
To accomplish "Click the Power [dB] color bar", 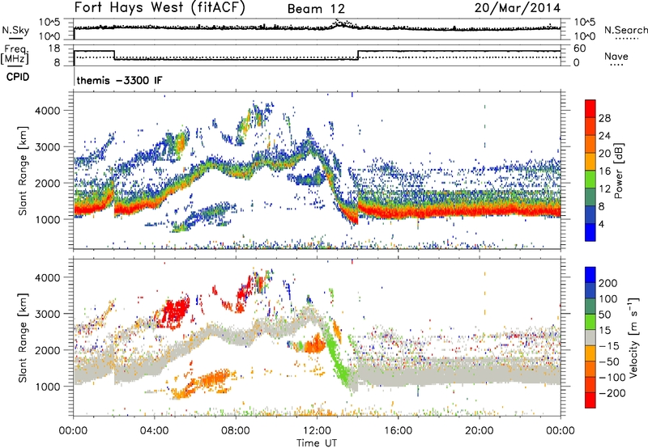I will pyautogui.click(x=590, y=170).
